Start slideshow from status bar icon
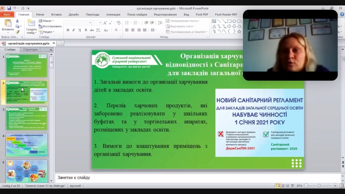Image resolution: width=345 pixels, height=194 pixels. pos(292,186)
